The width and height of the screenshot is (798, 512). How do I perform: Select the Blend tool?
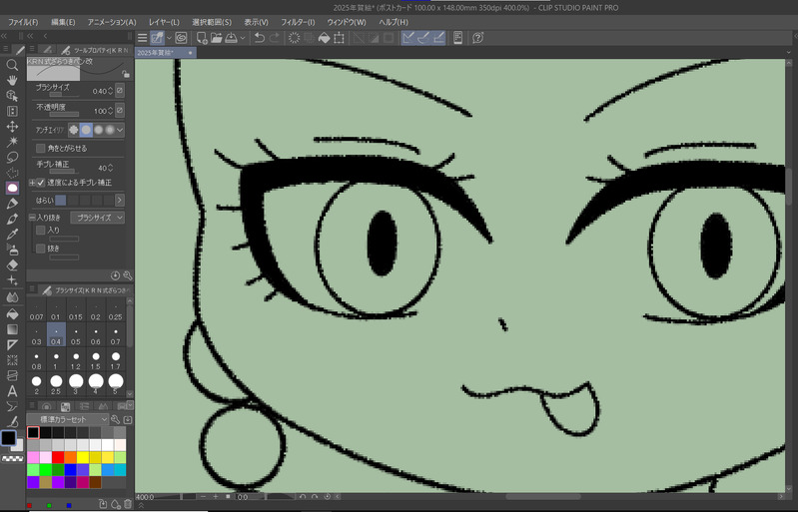tap(12, 295)
